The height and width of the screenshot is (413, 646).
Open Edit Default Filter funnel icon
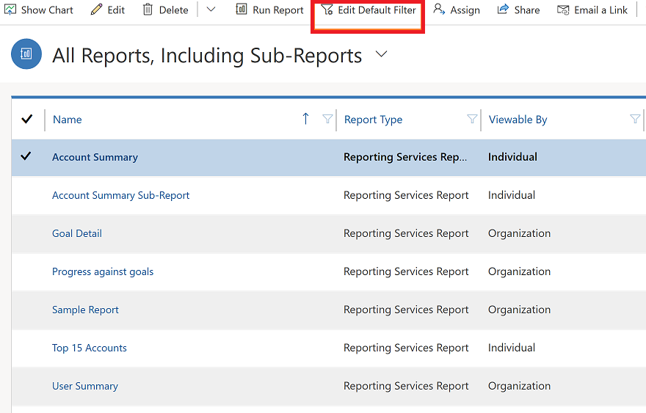point(327,10)
